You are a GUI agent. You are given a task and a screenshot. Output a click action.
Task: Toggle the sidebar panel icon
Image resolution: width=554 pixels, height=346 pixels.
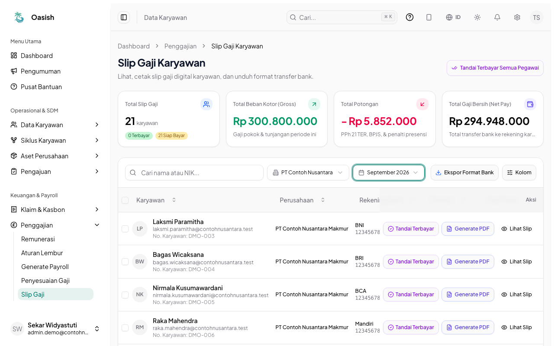tap(124, 17)
